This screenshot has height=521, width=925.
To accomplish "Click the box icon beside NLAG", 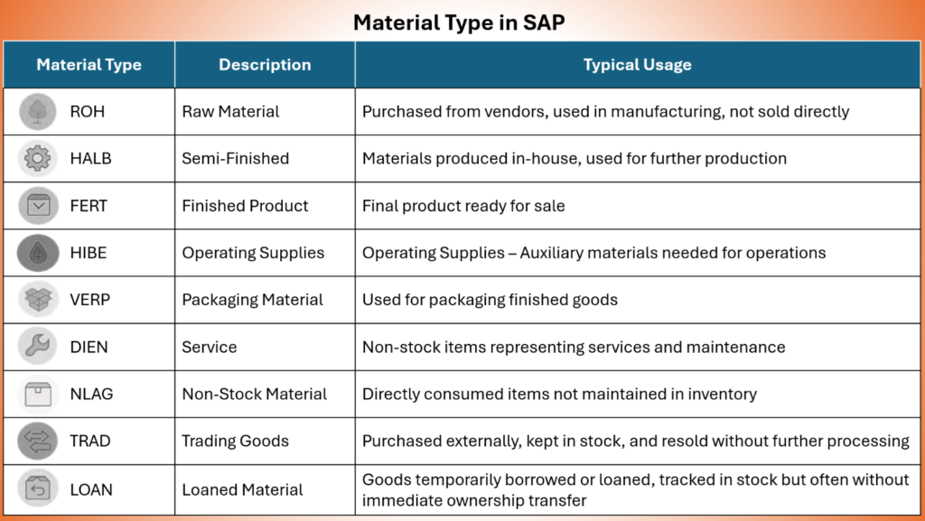I will point(38,394).
